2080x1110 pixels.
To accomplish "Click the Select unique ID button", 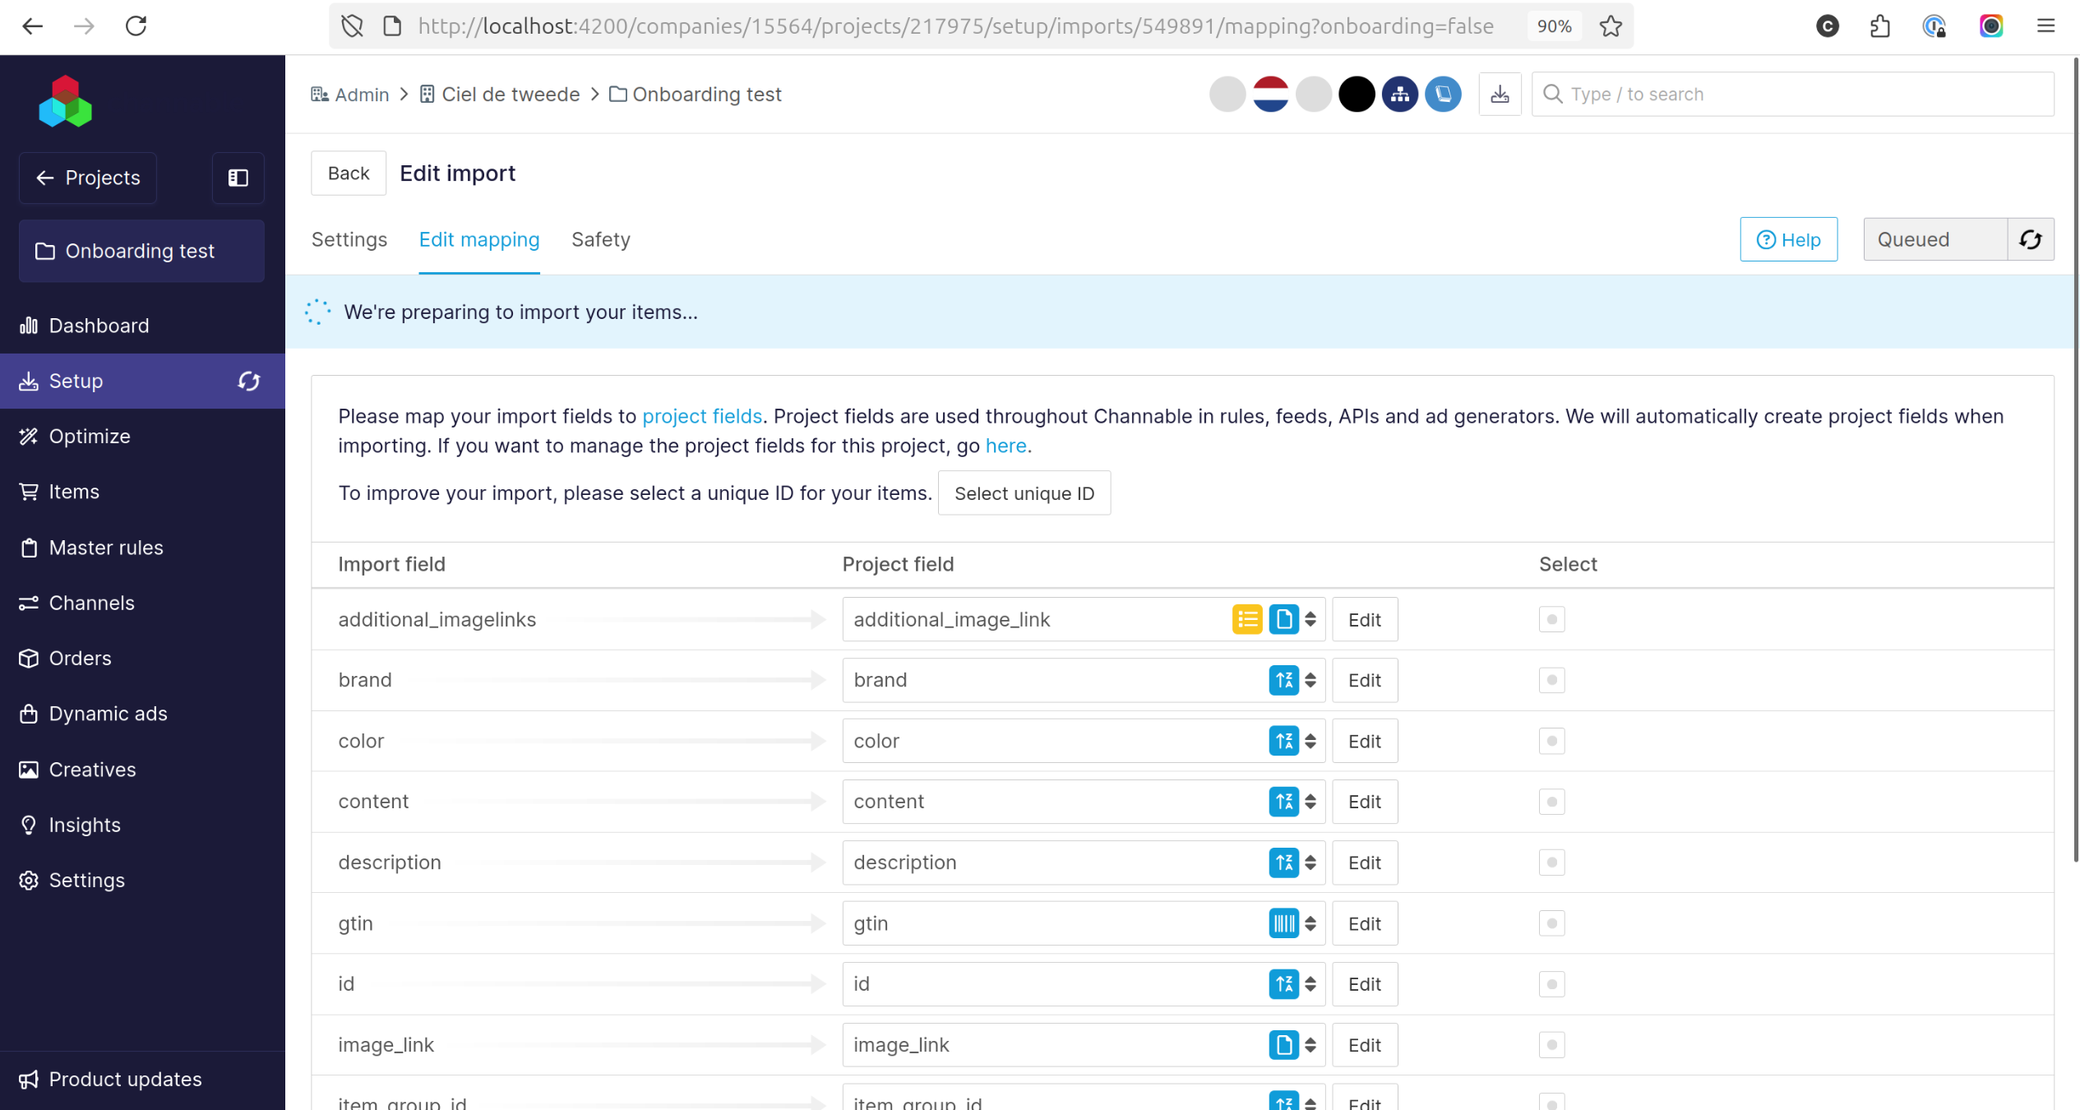I will pos(1024,493).
